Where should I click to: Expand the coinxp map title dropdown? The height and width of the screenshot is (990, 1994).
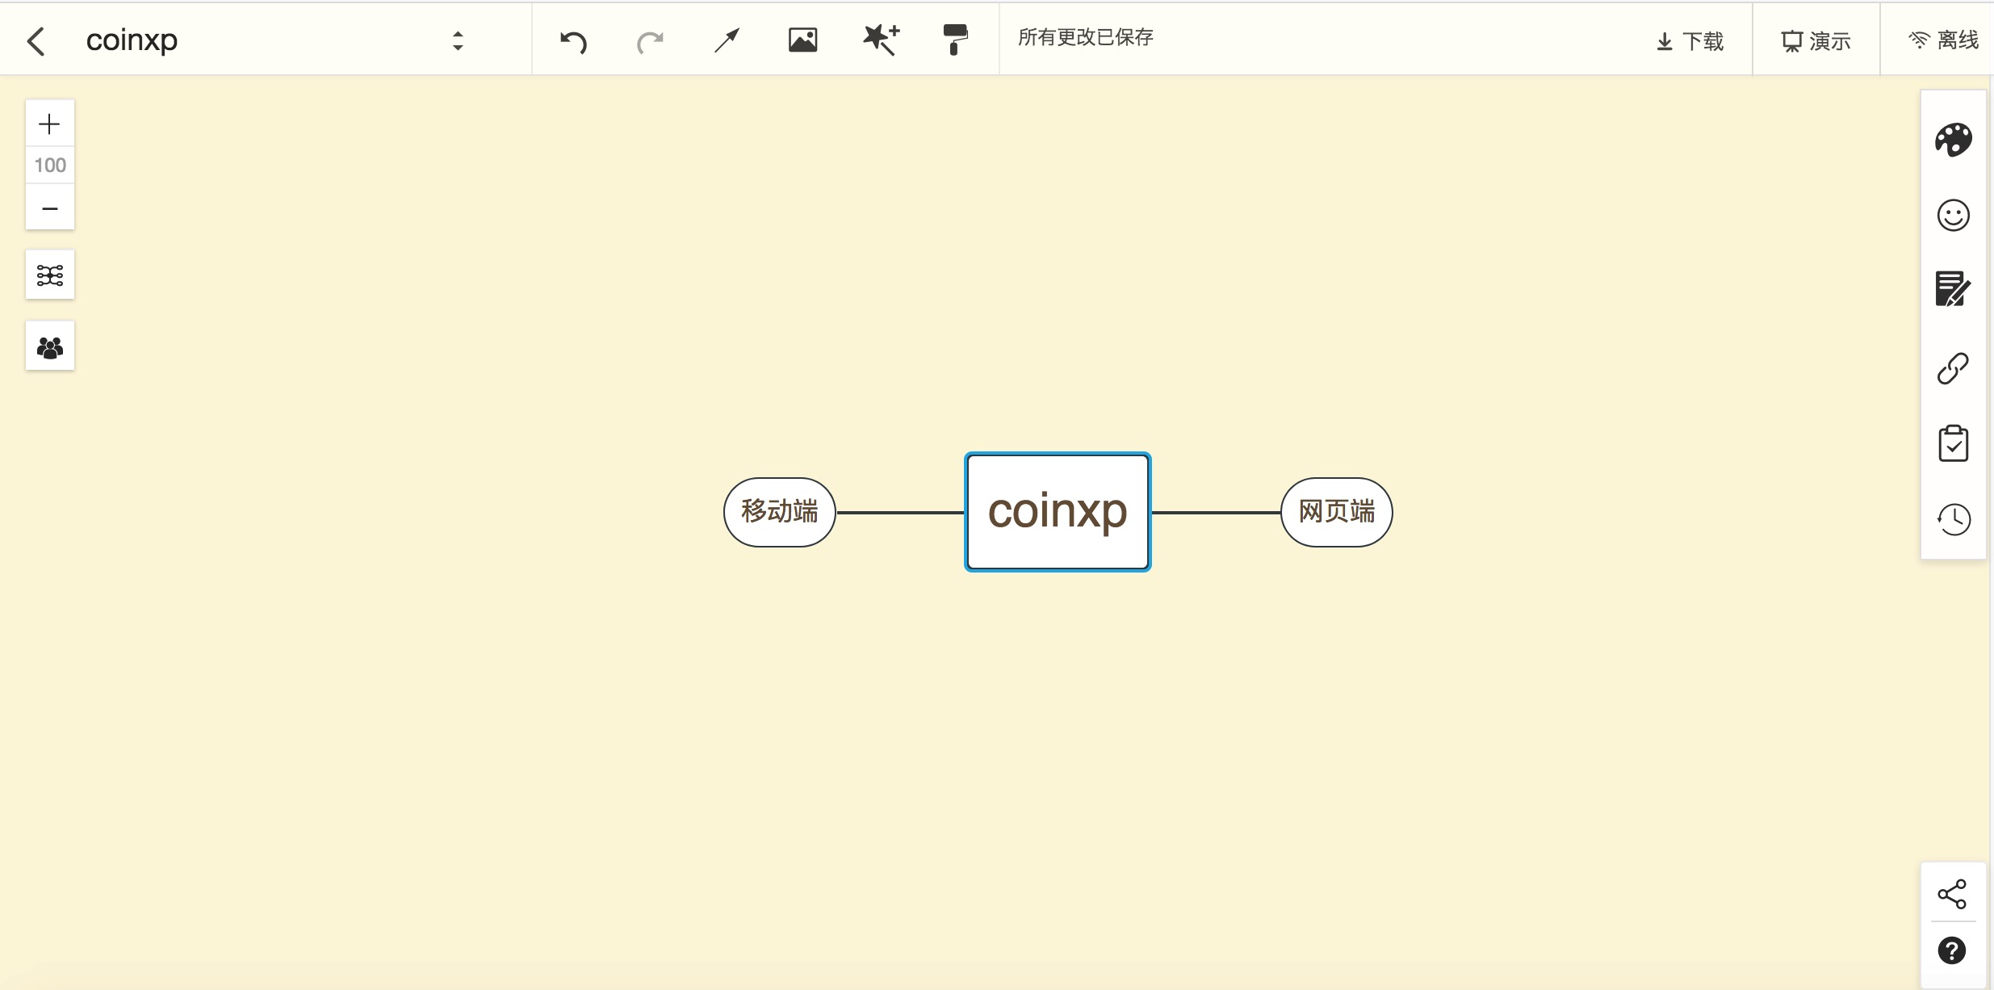coord(458,40)
